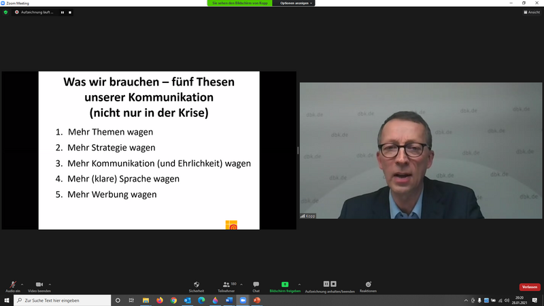Image resolution: width=544 pixels, height=306 pixels.
Task: Click green Bildschirm freigeben share icon
Action: pos(285,285)
